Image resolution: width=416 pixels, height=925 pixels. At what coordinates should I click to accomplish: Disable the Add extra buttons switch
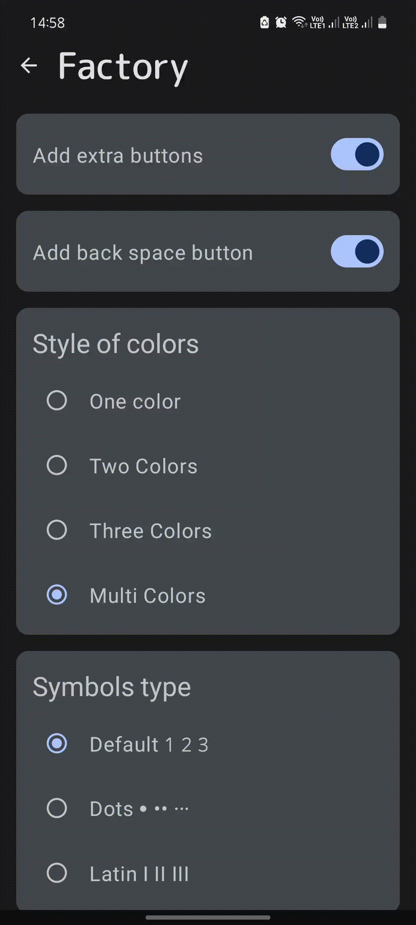357,154
